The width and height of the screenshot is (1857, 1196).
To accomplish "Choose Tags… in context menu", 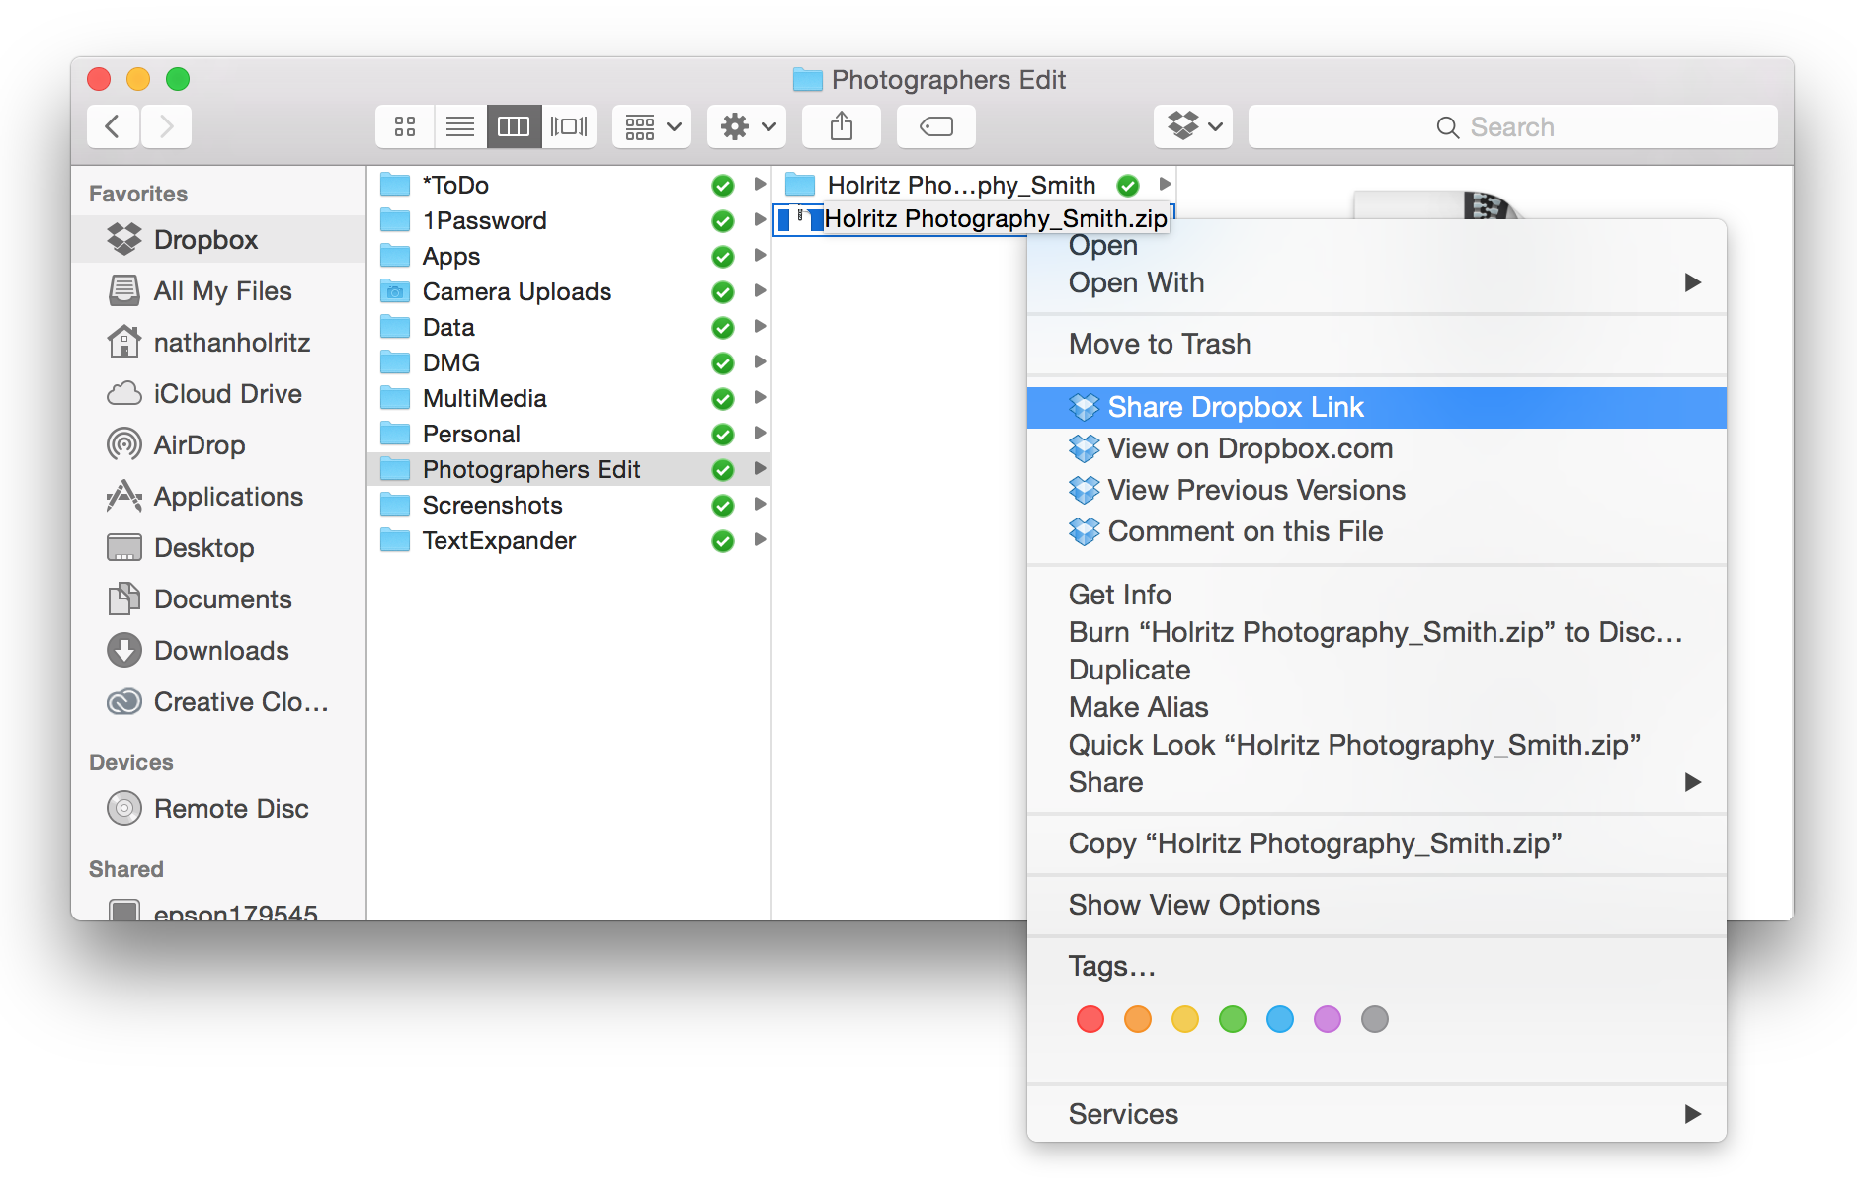I will tap(1377, 966).
